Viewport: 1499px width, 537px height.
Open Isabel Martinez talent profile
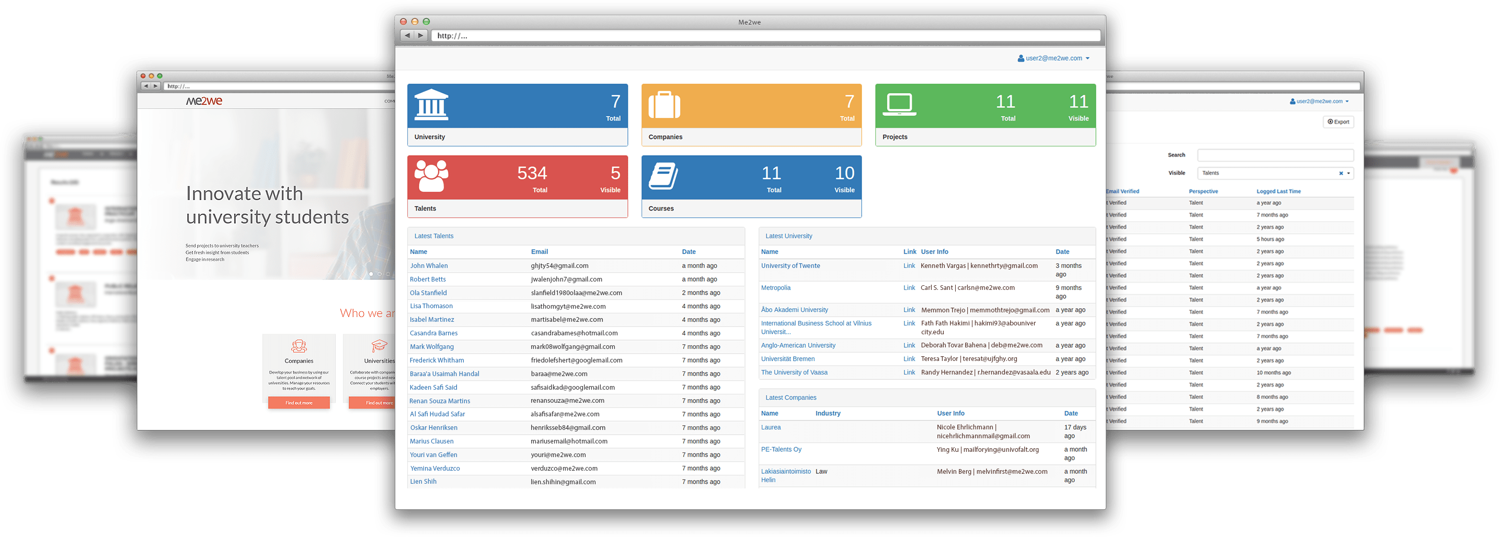[x=432, y=320]
